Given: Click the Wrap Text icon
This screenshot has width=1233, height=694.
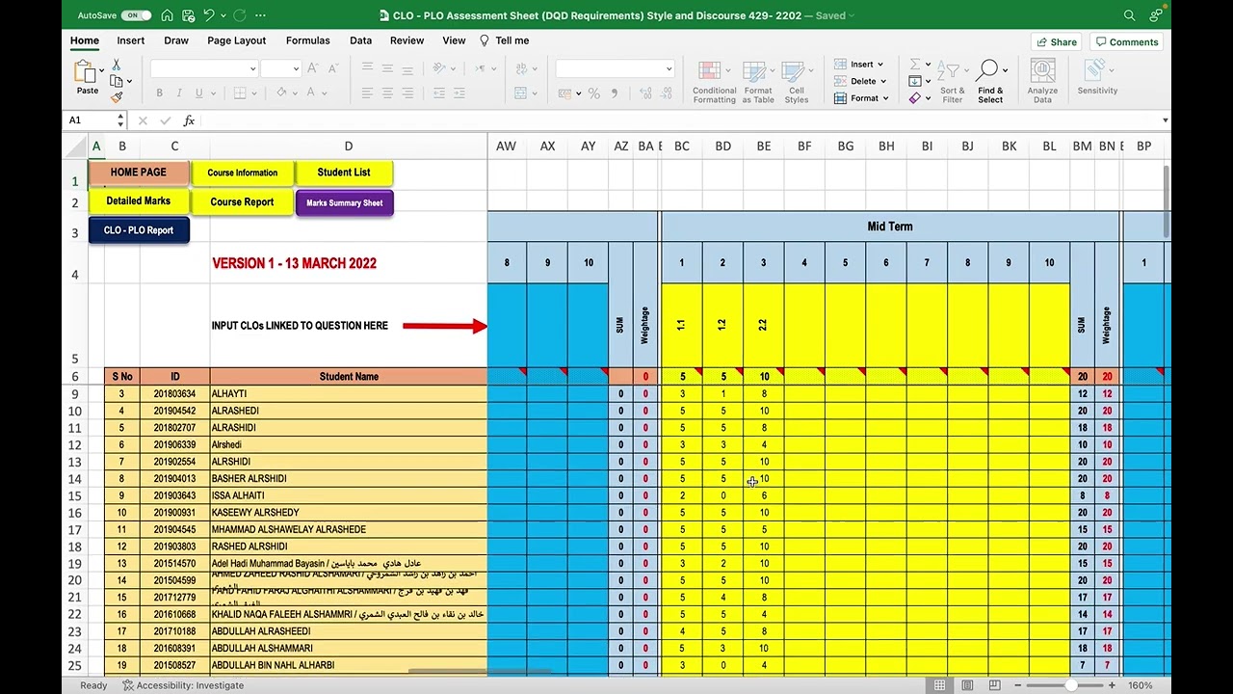Looking at the screenshot, I should click(x=520, y=68).
